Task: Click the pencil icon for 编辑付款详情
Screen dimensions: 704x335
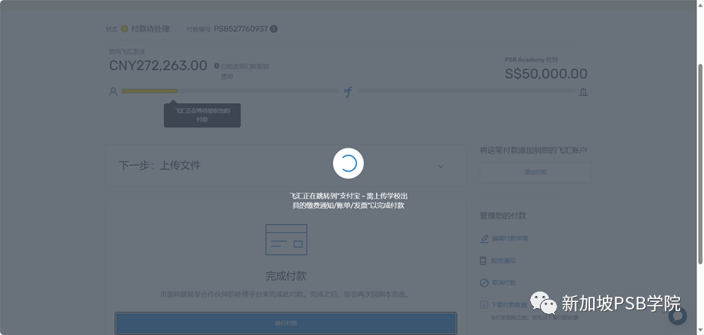Action: coord(484,238)
